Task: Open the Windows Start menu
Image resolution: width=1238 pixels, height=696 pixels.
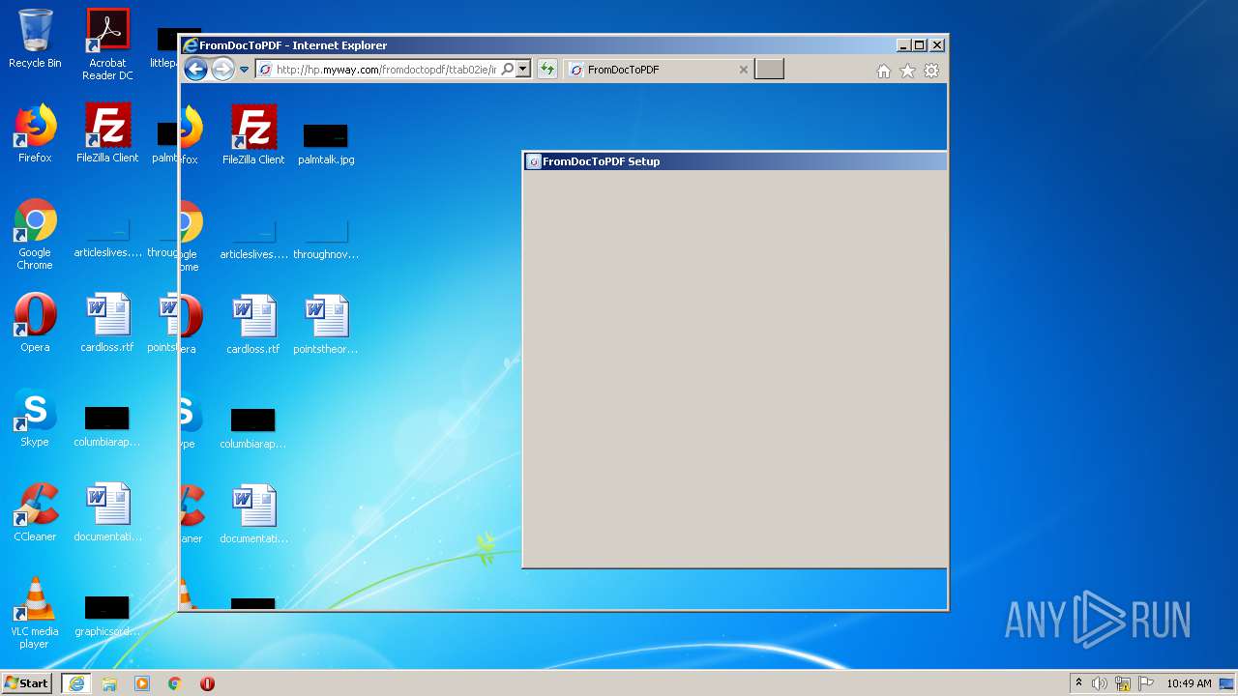Action: point(26,682)
